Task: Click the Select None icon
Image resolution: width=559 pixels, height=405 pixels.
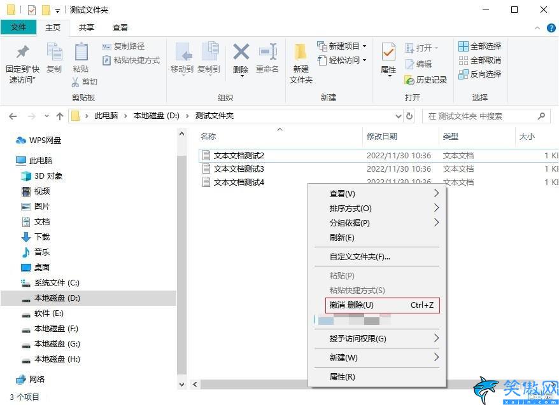Action: 463,60
